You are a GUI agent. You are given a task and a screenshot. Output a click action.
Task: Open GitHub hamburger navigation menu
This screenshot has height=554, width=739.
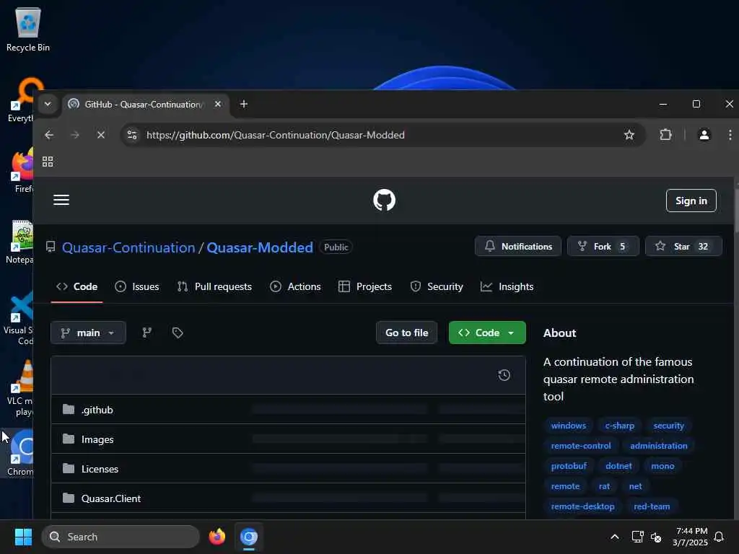click(61, 200)
